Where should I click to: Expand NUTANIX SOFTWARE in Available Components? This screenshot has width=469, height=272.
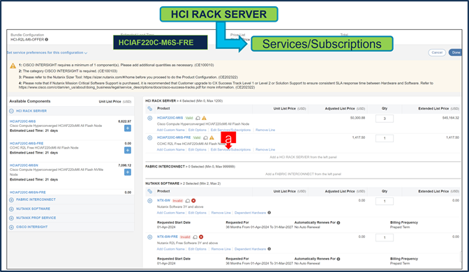11,209
